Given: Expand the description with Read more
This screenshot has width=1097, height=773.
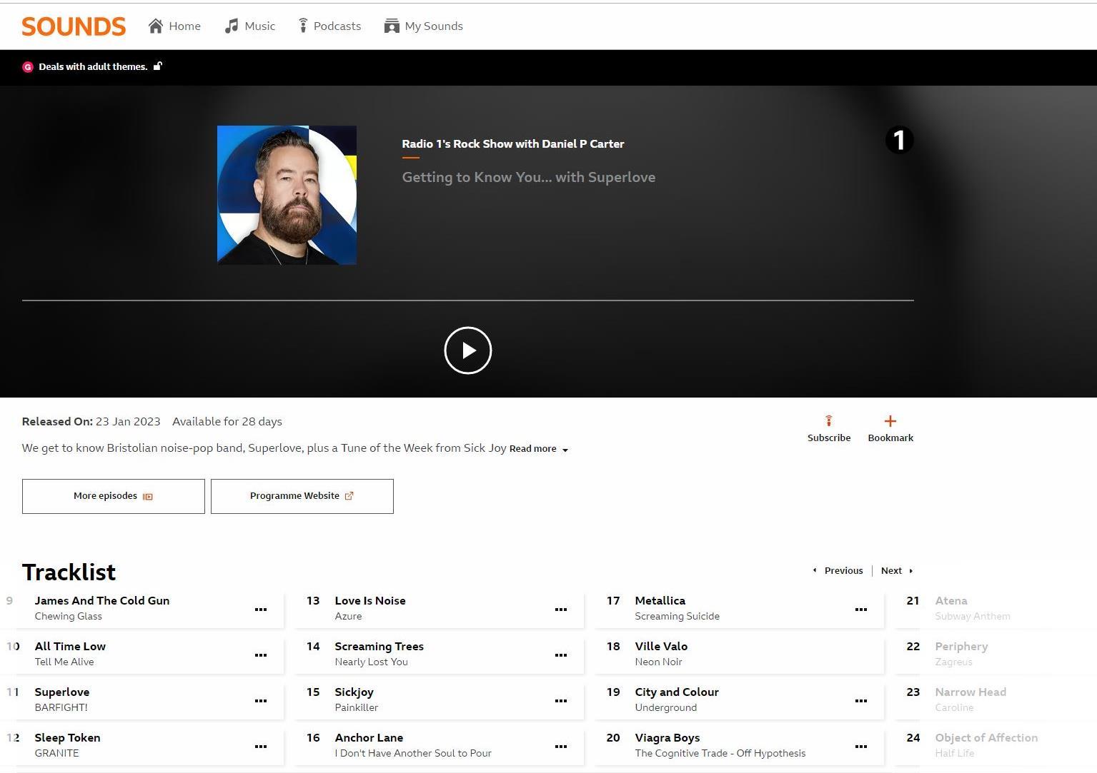Looking at the screenshot, I should pos(539,449).
